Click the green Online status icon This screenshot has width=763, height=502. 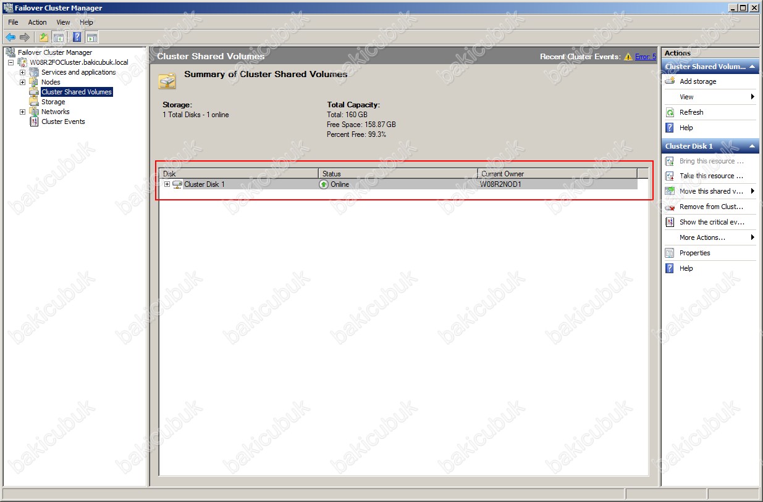point(324,184)
